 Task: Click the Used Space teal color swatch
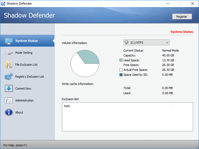121,60
